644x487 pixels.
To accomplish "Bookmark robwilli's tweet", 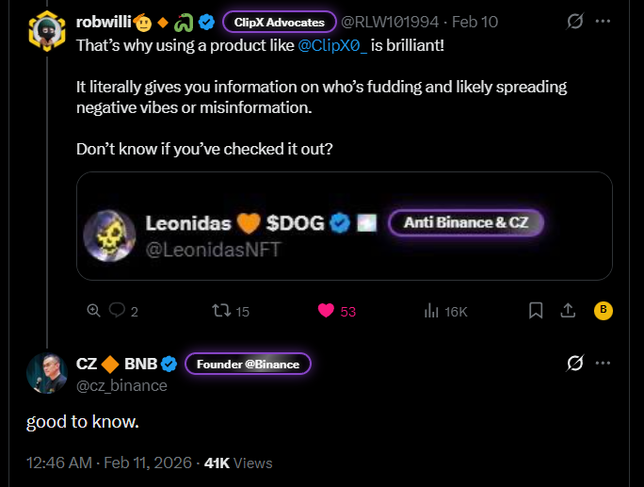I will pyautogui.click(x=536, y=310).
